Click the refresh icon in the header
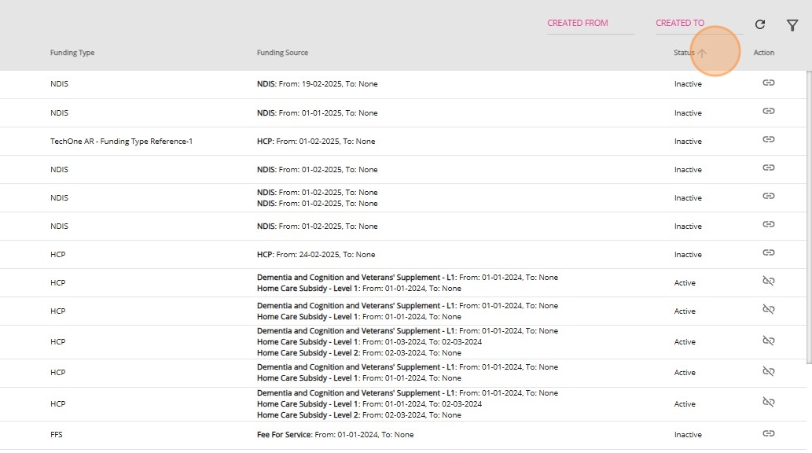Image resolution: width=812 pixels, height=453 pixels. point(759,24)
